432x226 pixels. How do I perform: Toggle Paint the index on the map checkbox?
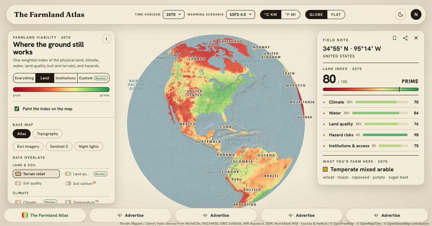17,109
